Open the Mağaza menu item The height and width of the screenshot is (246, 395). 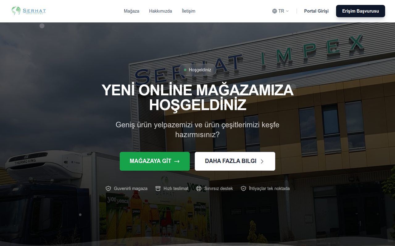click(x=131, y=11)
